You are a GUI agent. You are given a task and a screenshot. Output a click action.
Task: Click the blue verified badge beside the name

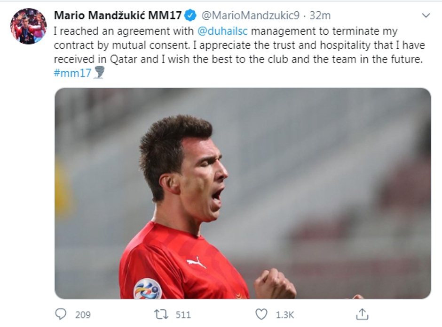pos(190,15)
